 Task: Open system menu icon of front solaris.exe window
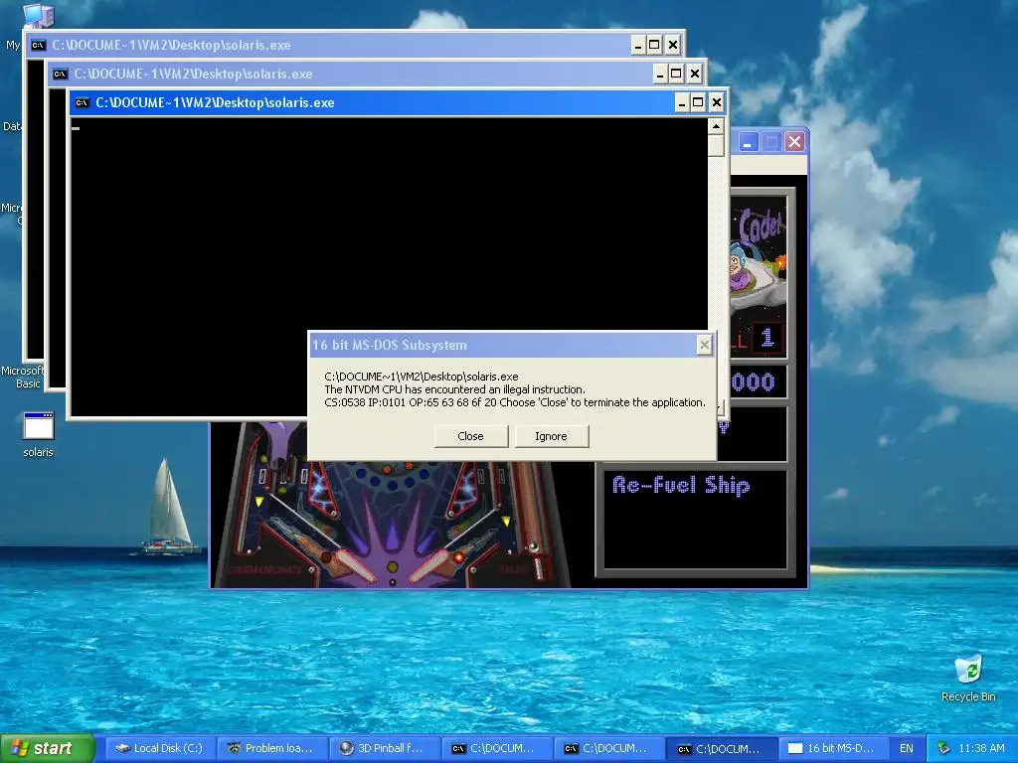pyautogui.click(x=82, y=102)
